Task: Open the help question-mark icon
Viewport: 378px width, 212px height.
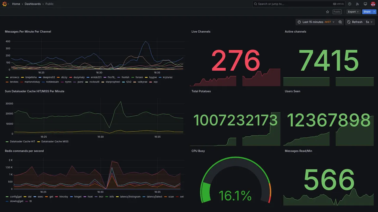Action: 350,4
